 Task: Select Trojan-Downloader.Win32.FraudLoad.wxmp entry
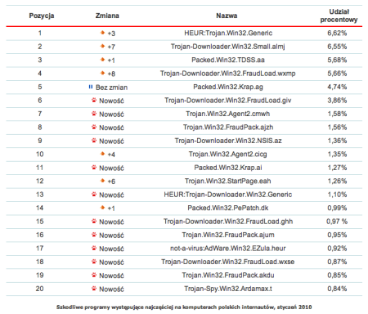(x=228, y=74)
